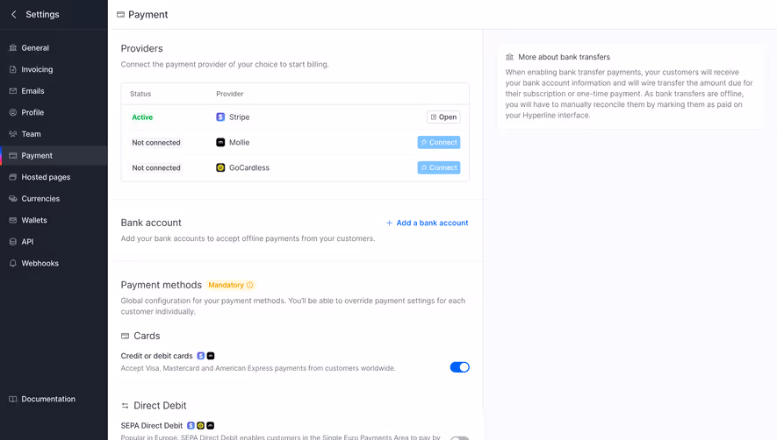Click the Webhooks bell icon in sidebar
The width and height of the screenshot is (777, 440).
13,263
